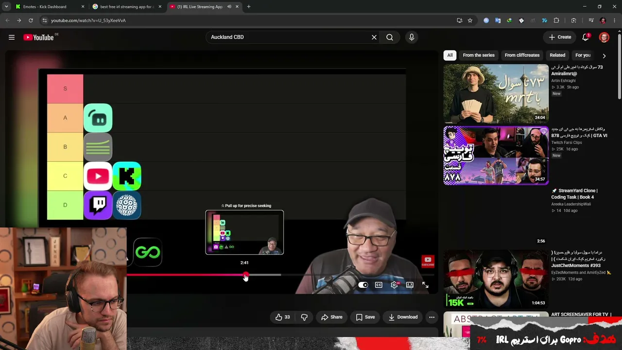Viewport: 622px width, 350px height.
Task: Open more actions ellipsis below video
Action: (432, 317)
